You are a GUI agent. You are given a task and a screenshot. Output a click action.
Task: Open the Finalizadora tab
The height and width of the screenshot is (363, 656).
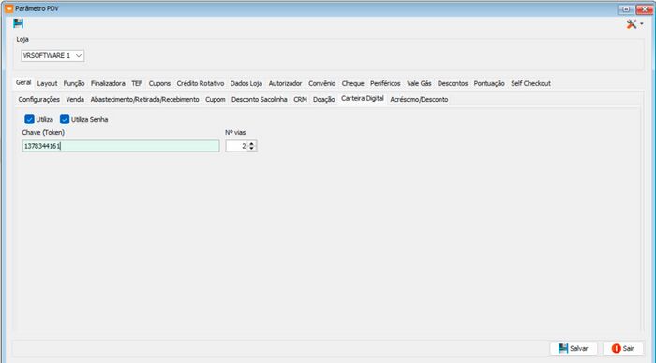point(108,83)
